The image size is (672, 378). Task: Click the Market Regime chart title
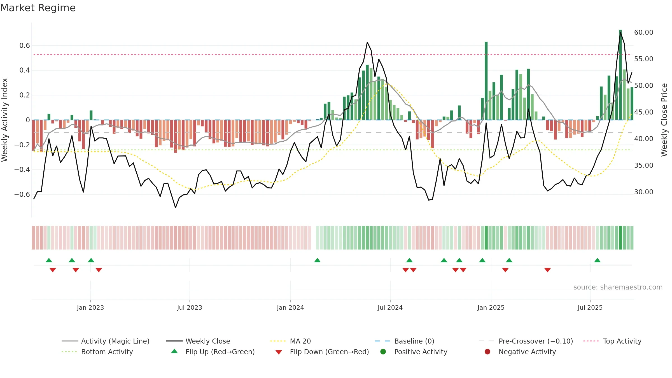coord(38,8)
